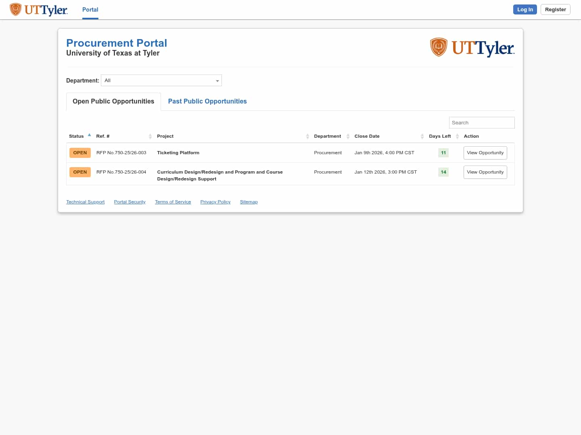This screenshot has width=581, height=435.
Task: Switch to Past Public Opportunities tab
Action: [x=207, y=101]
